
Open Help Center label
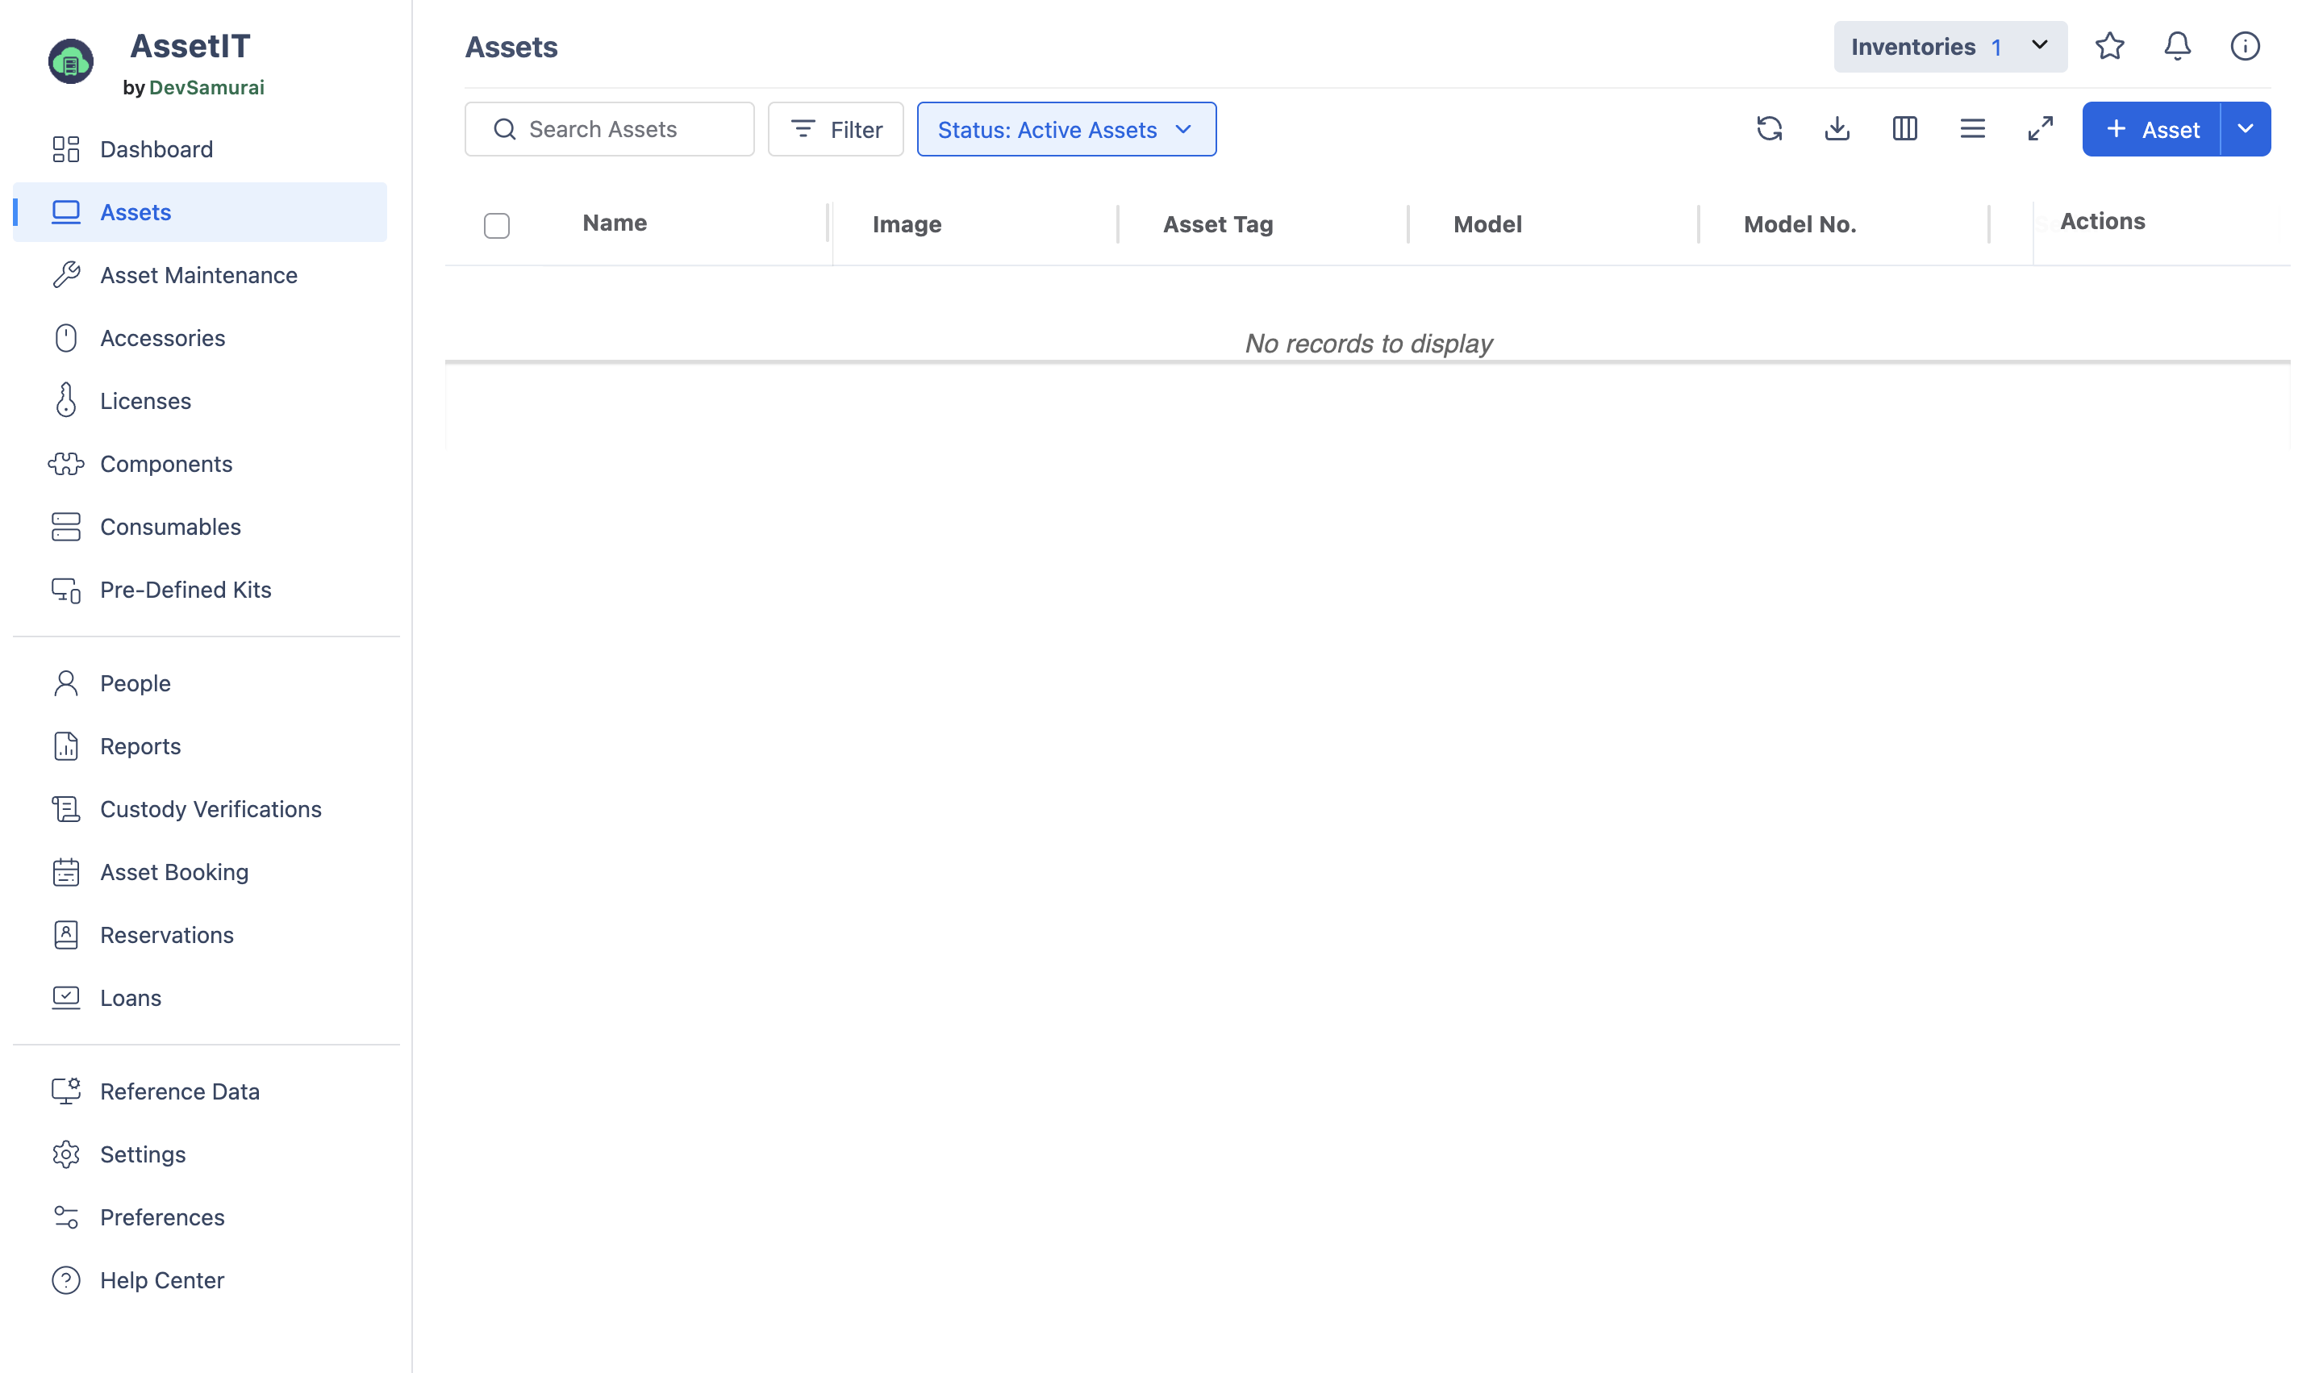click(162, 1279)
